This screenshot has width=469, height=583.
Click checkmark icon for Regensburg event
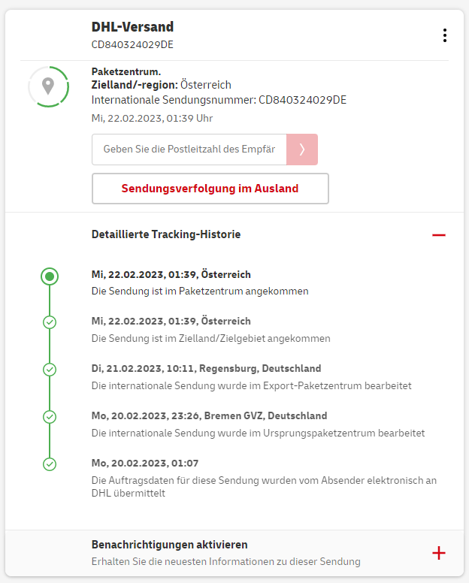click(50, 370)
